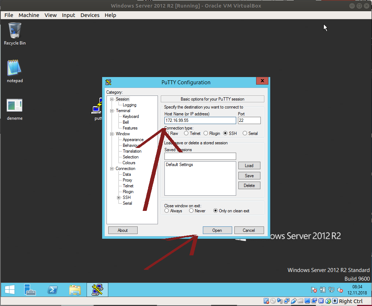Image resolution: width=372 pixels, height=306 pixels.
Task: Click VirtualBox hard disk activity indicator
Action: pyautogui.click(x=266, y=301)
